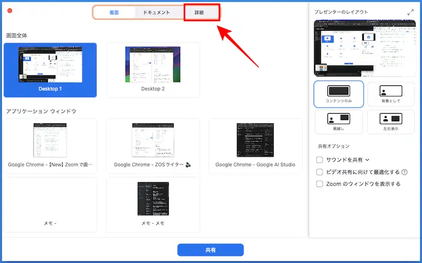Enable the サウンドを共有 checkbox

tap(320, 160)
